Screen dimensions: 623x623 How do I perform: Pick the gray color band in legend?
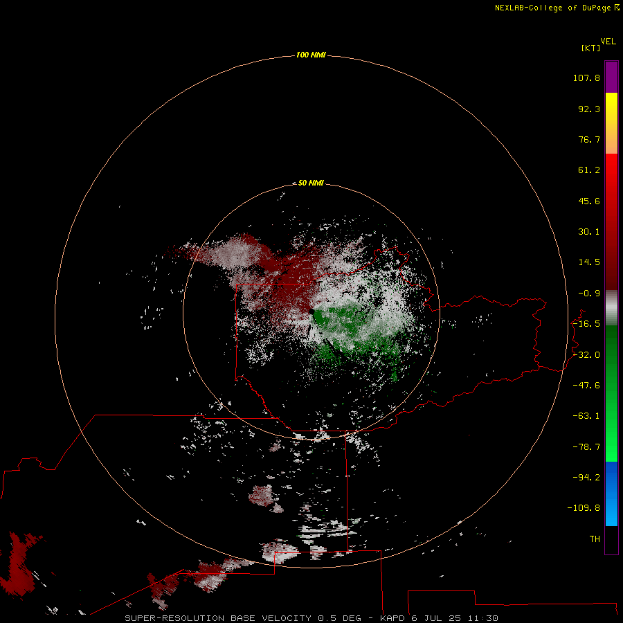click(611, 308)
